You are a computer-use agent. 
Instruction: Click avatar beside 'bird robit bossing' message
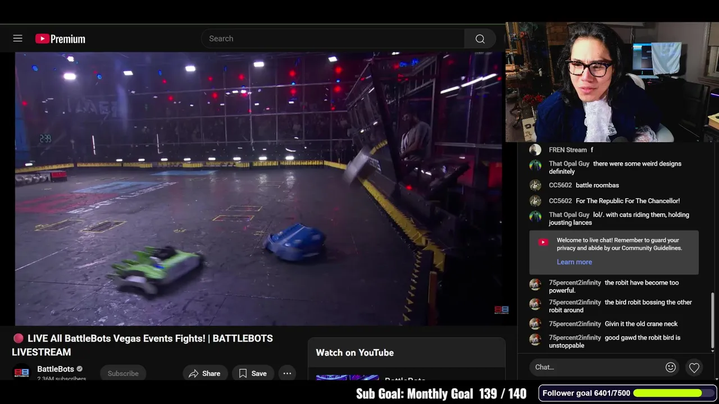[x=535, y=304]
